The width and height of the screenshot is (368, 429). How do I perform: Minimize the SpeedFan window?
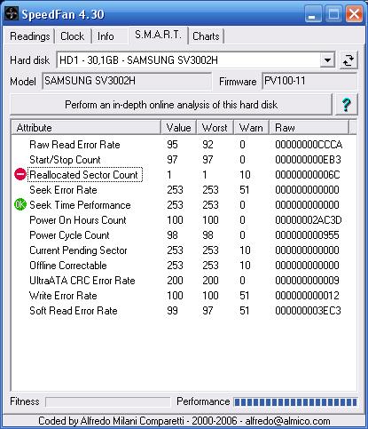tap(313, 14)
